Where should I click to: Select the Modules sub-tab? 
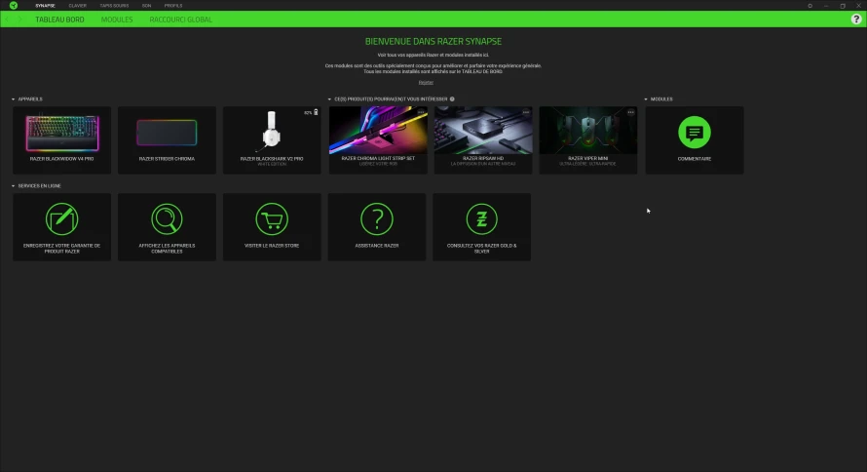[117, 20]
